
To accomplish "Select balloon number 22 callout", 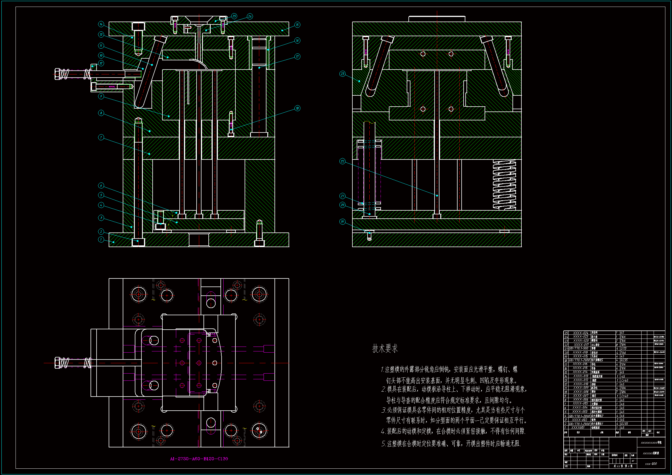I will 342,161.
